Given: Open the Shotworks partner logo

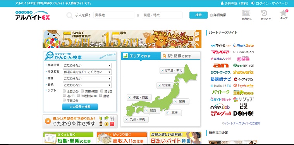Looking at the screenshot, I should tap(243, 72).
